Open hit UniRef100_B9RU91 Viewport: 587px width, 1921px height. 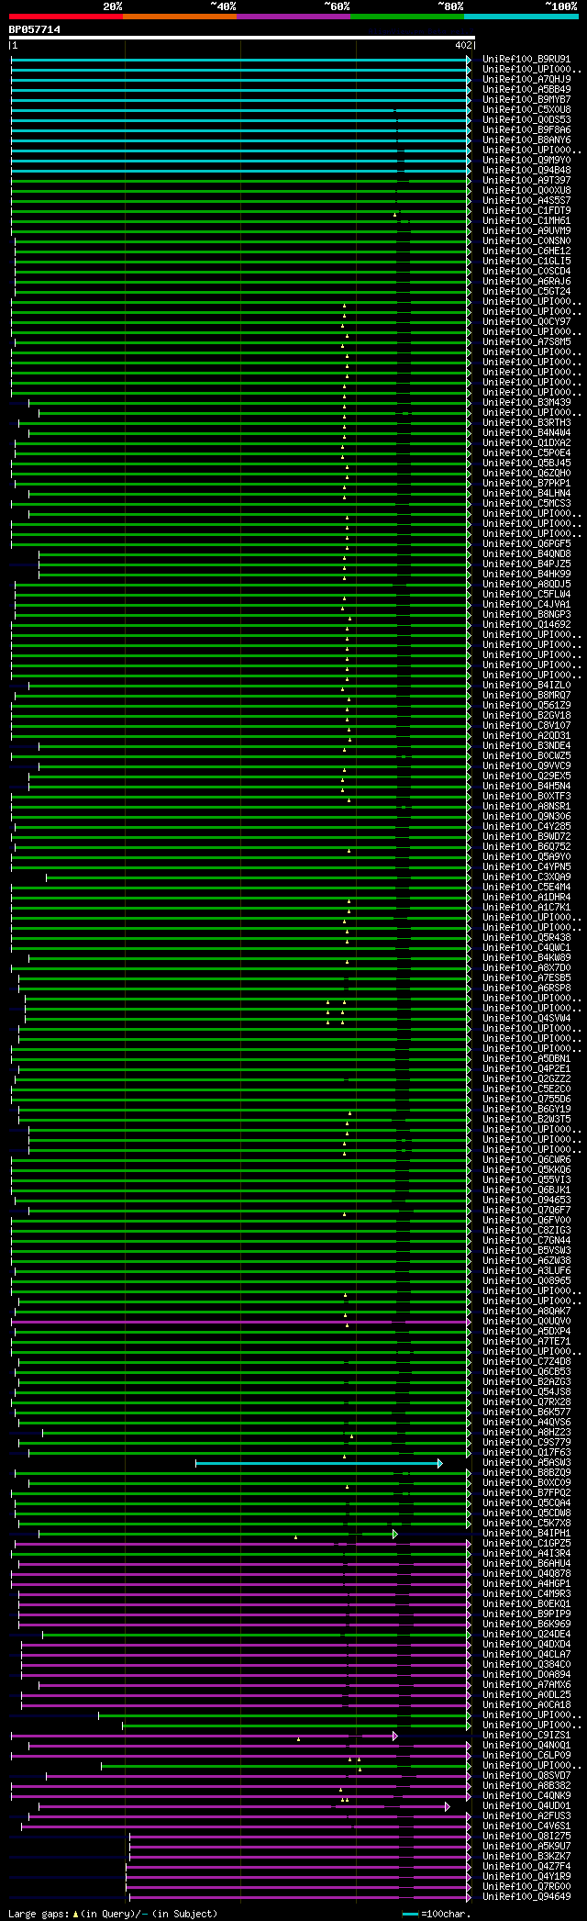tap(527, 60)
